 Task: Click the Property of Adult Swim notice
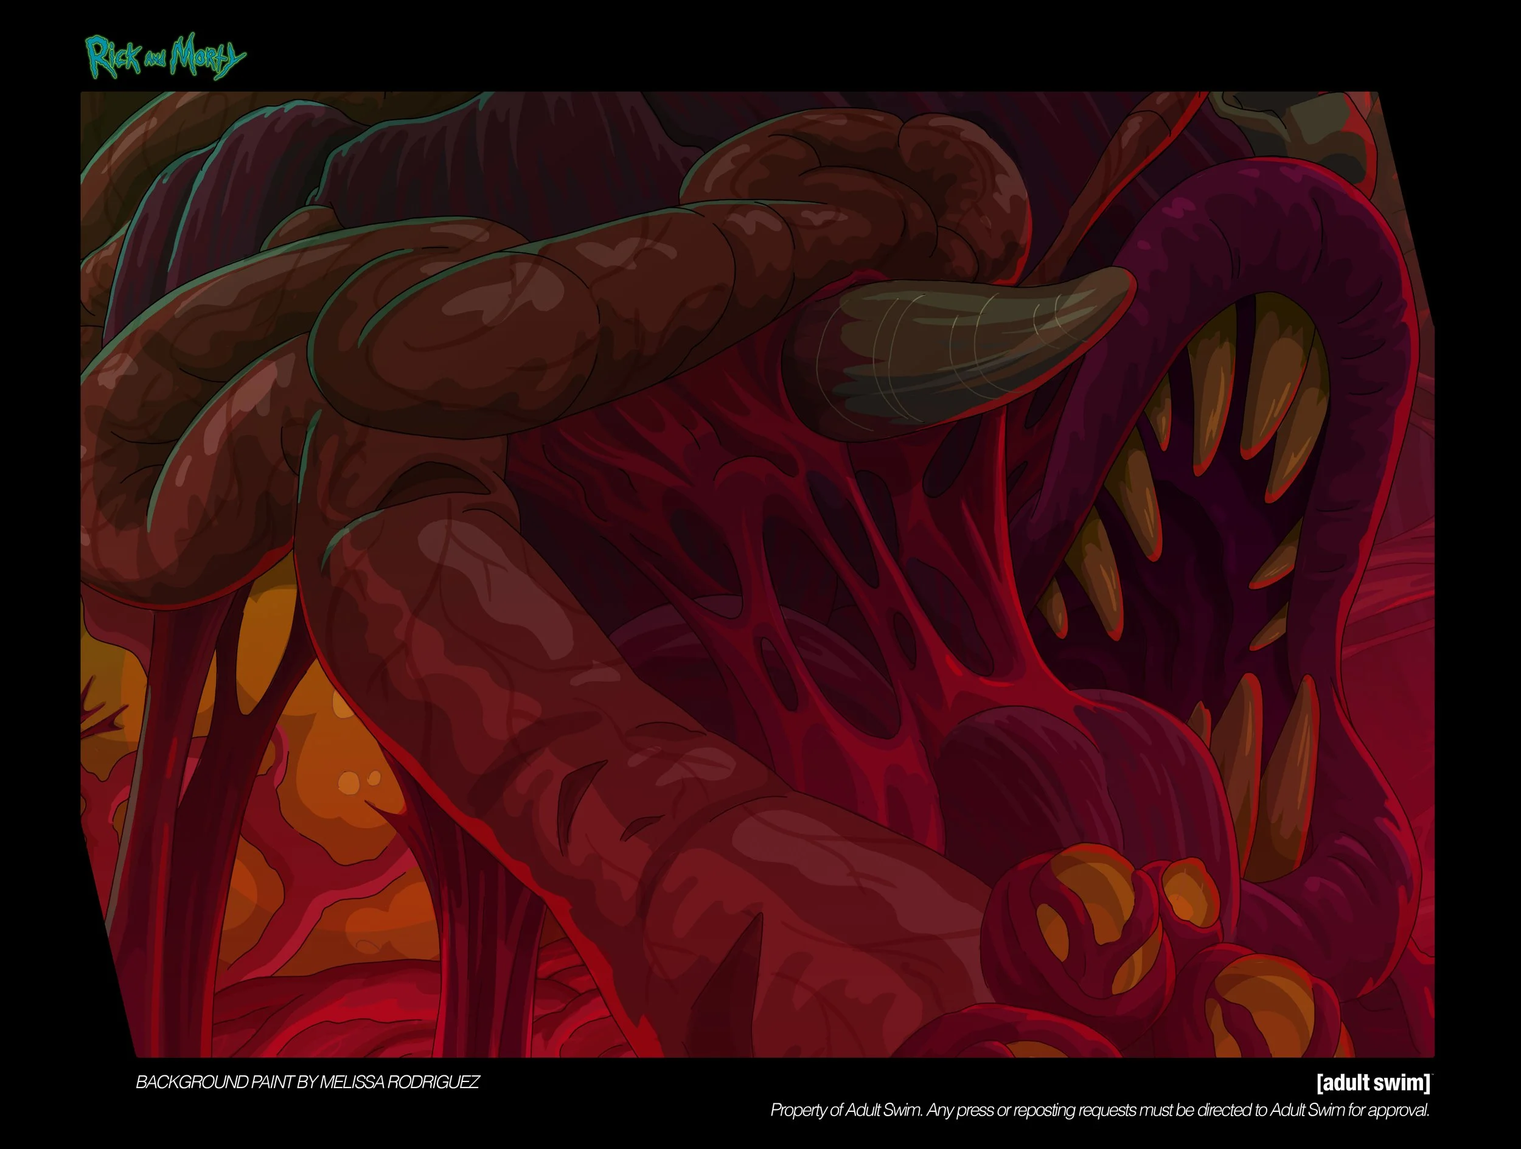click(x=1099, y=1110)
